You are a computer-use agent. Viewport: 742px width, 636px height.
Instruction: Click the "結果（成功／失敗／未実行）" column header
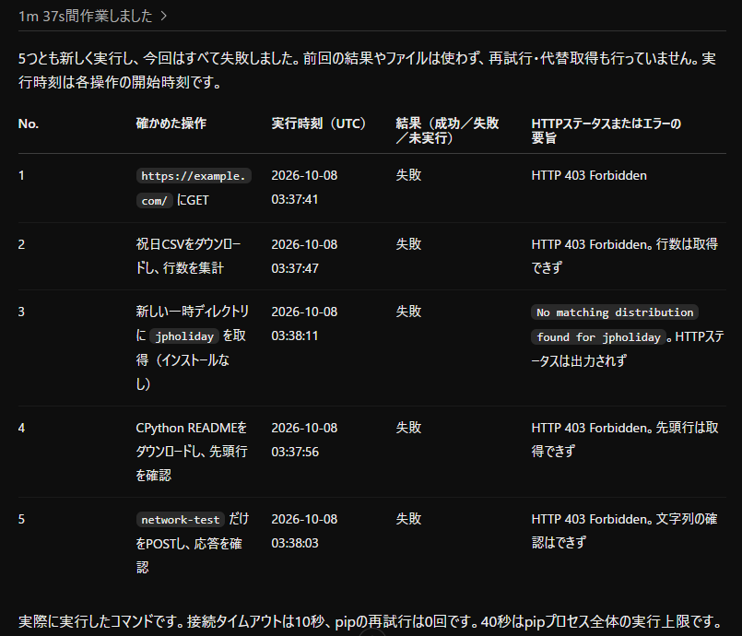pos(447,131)
